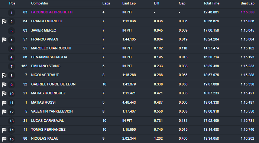The height and width of the screenshot is (143, 259).
Task: Click the position 1 circle badge
Action: pos(12,13)
